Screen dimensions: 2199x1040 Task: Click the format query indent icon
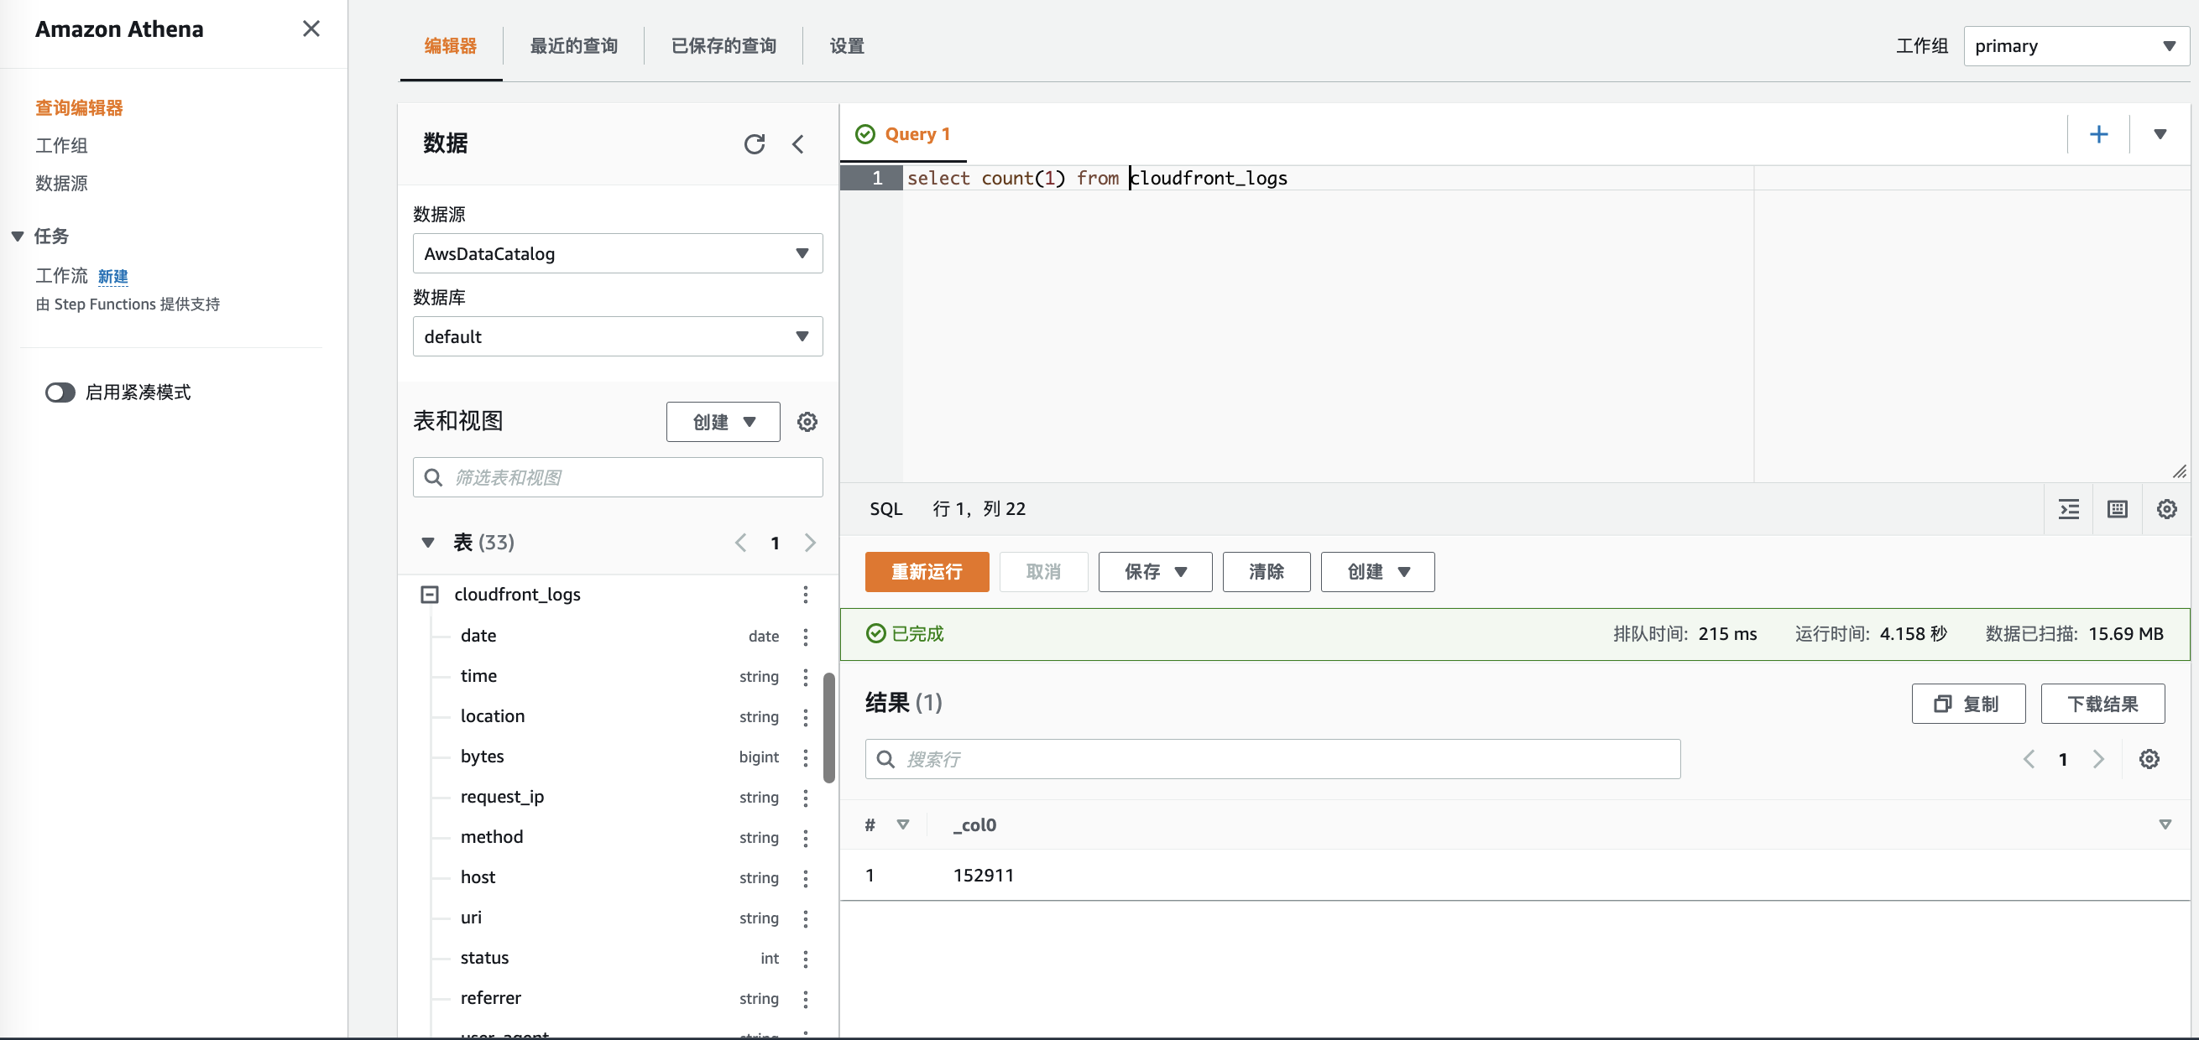[x=2068, y=509]
